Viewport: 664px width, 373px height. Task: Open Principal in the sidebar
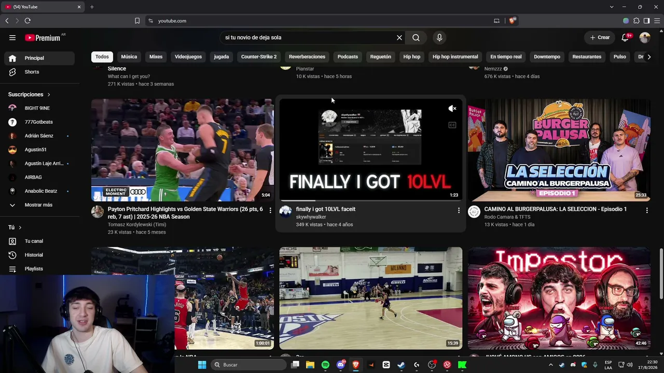tap(39, 58)
